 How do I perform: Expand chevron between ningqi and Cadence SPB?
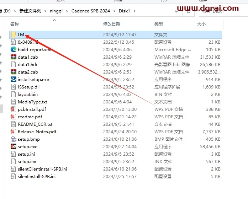pyautogui.click(x=67, y=11)
